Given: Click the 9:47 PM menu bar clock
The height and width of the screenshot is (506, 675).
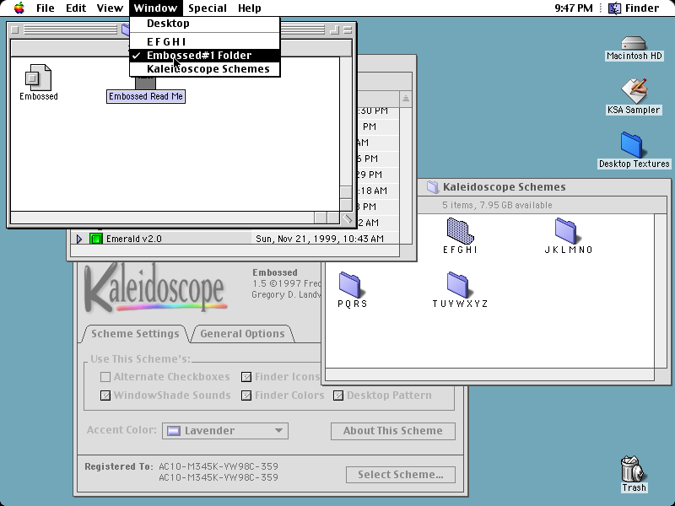Looking at the screenshot, I should 574,8.
